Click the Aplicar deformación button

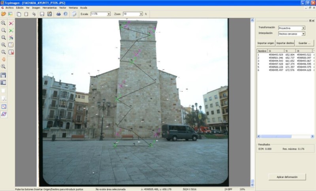pyautogui.click(x=287, y=177)
